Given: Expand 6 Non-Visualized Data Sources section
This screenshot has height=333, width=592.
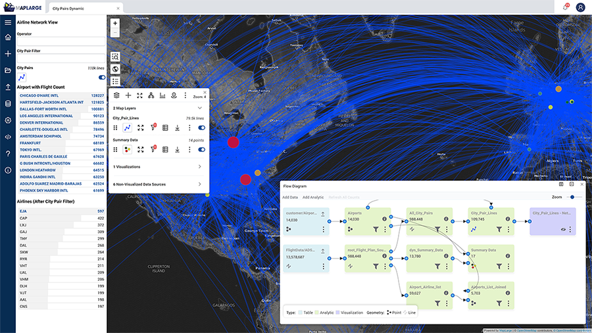Looking at the screenshot, I should (x=199, y=184).
